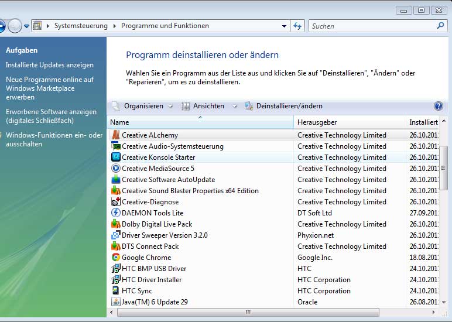The width and height of the screenshot is (452, 322).
Task: Select the DT Soft Ltd publisher cell
Action: 314,213
